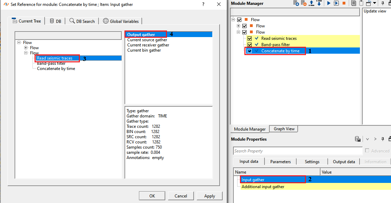Select Band-pass filter in dialog tree
Image resolution: width=391 pixels, height=203 pixels.
(51, 63)
